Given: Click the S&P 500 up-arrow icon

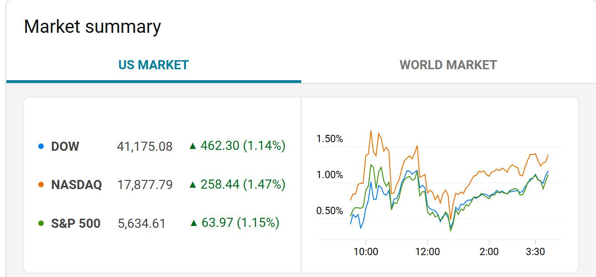Looking at the screenshot, I should click(x=194, y=223).
